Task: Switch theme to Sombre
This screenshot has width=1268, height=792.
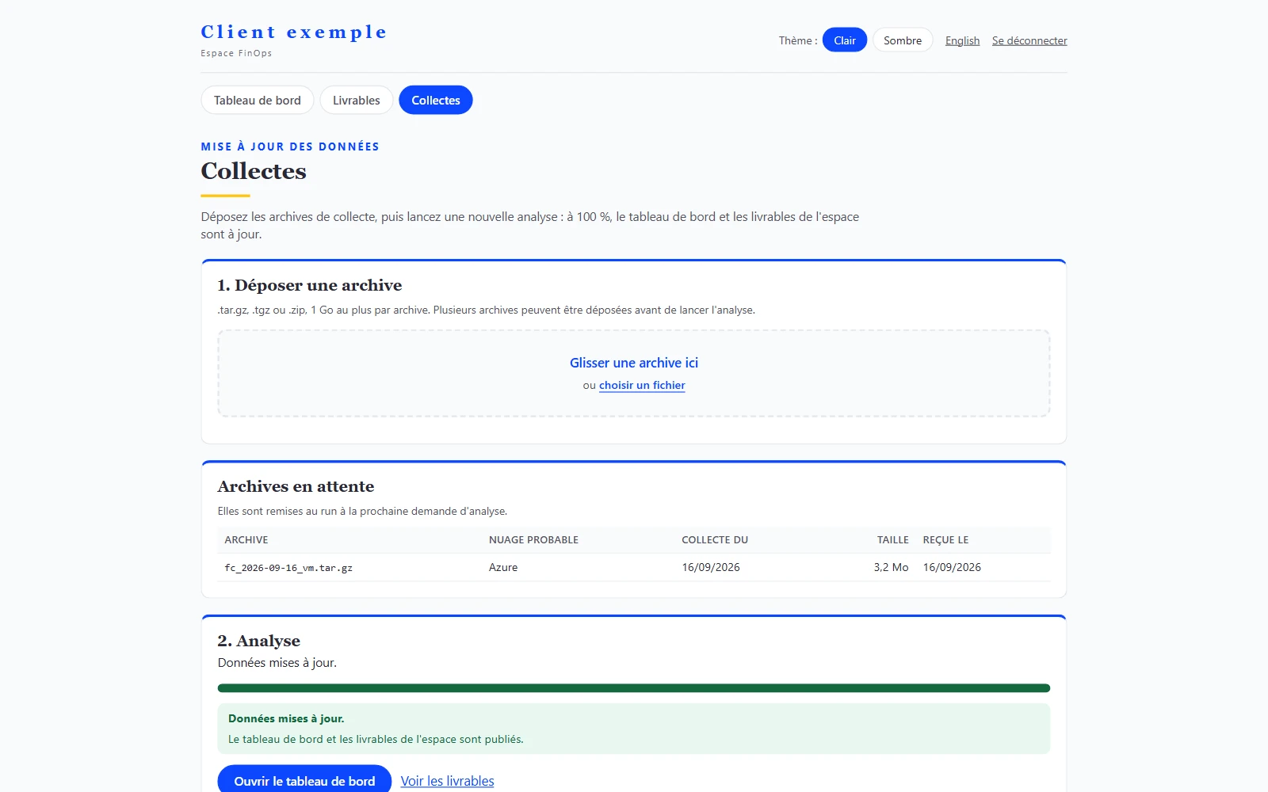Action: [903, 40]
